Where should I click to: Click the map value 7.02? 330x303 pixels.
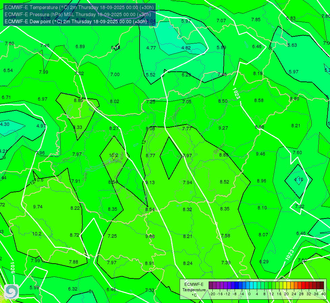pyautogui.click(x=79, y=74)
